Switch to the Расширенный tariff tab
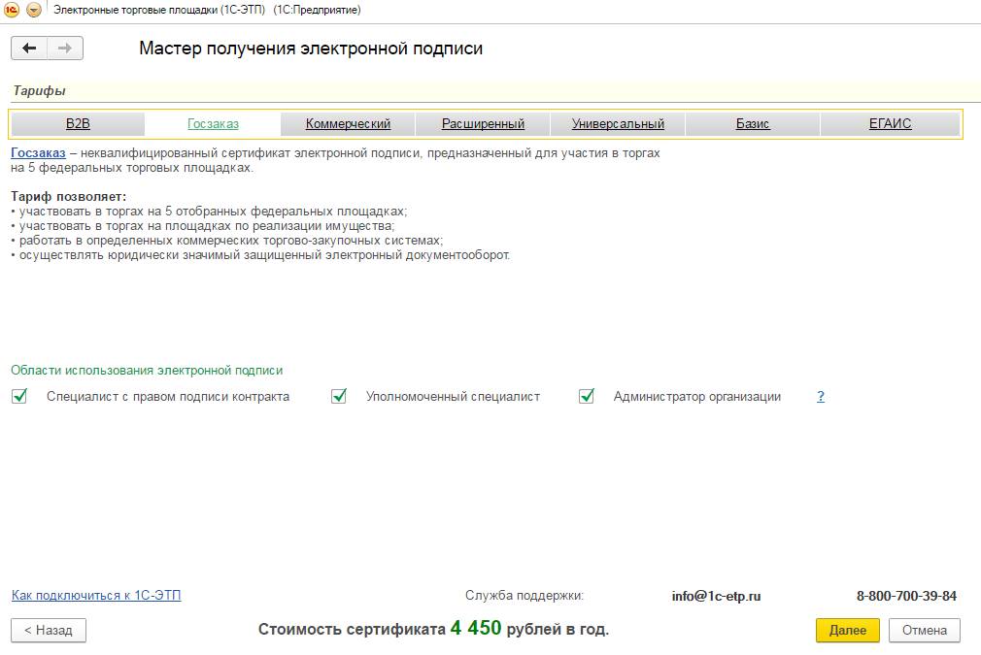The image size is (981, 655). point(483,124)
